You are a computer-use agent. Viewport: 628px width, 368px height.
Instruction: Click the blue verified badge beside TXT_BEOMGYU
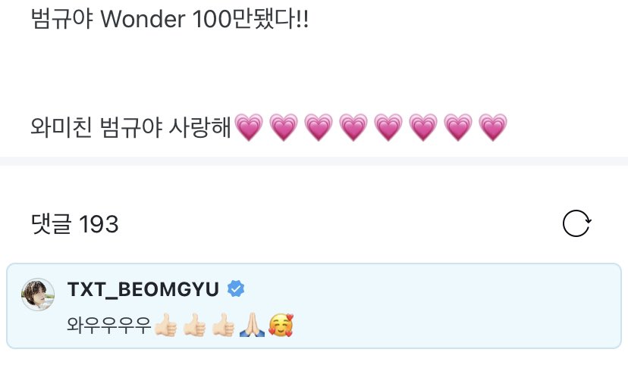[236, 288]
